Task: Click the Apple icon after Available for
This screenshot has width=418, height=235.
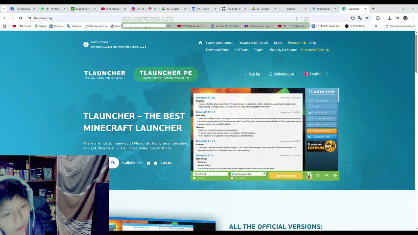Action: [155, 163]
